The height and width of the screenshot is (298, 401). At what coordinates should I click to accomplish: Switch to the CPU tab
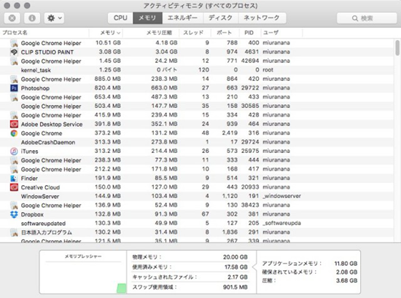click(120, 18)
